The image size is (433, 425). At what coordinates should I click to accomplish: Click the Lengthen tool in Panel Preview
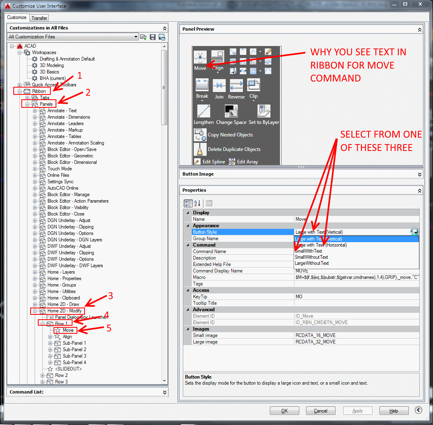tap(203, 111)
